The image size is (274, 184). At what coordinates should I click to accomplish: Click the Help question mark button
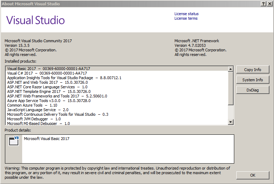263,4
